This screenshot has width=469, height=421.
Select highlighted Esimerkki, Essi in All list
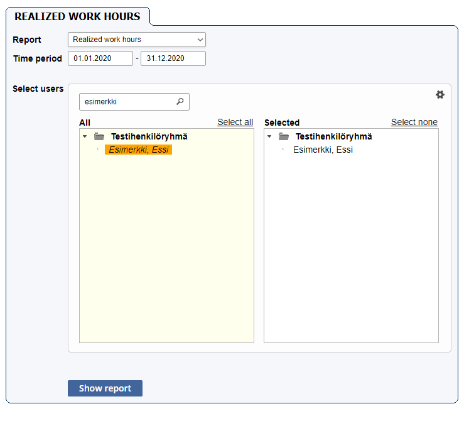tap(139, 150)
